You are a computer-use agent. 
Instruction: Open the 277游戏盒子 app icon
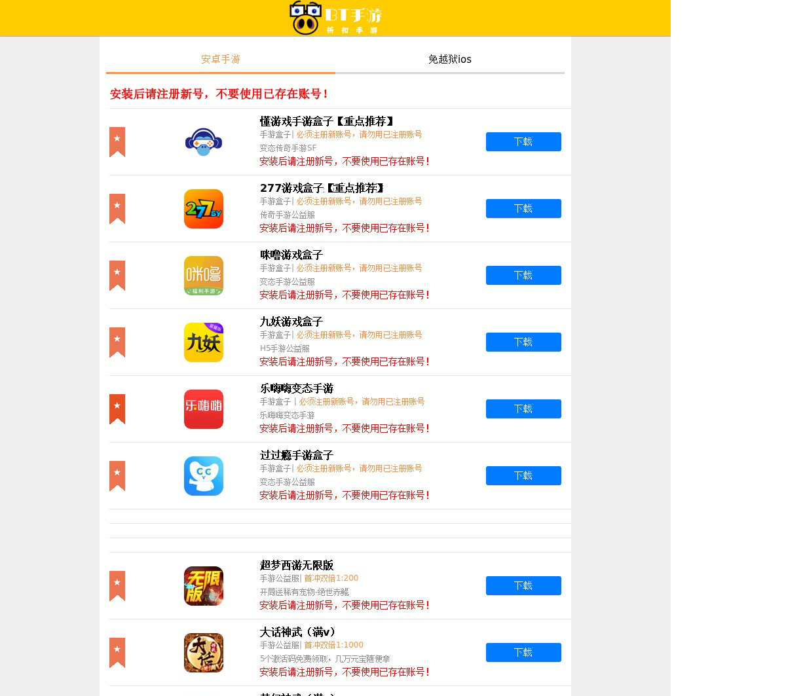click(x=204, y=209)
